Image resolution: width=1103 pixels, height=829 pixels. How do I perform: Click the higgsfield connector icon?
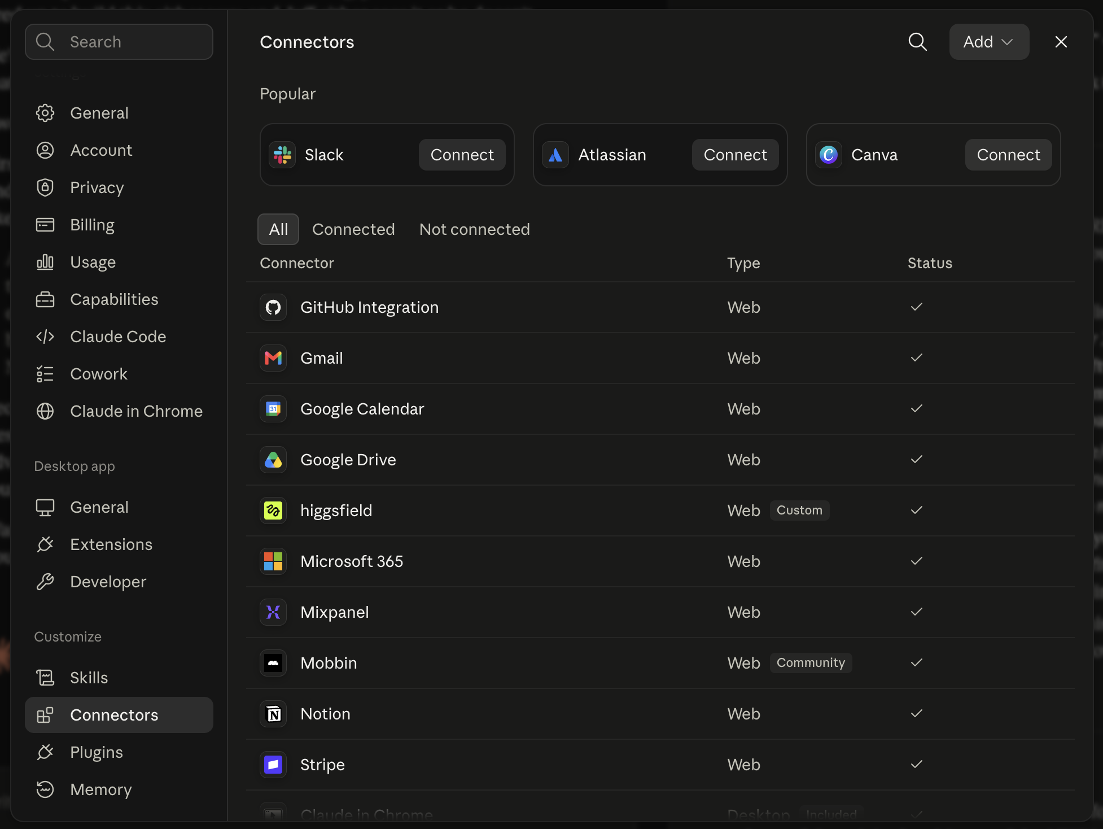(273, 511)
